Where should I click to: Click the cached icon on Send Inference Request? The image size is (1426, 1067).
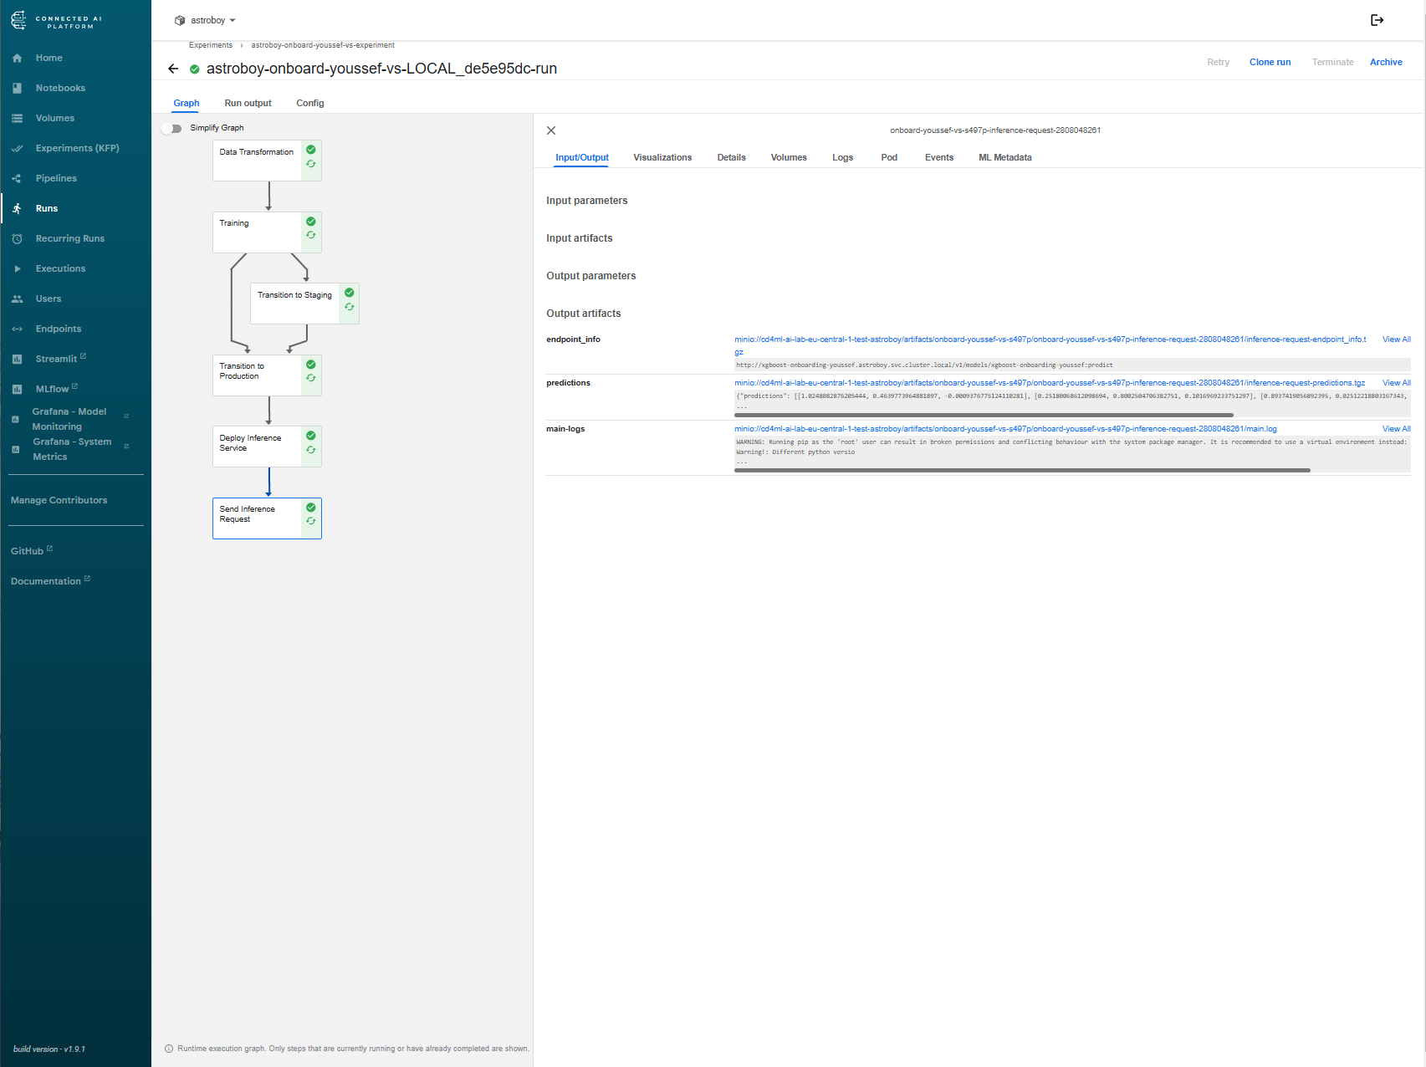coord(311,521)
